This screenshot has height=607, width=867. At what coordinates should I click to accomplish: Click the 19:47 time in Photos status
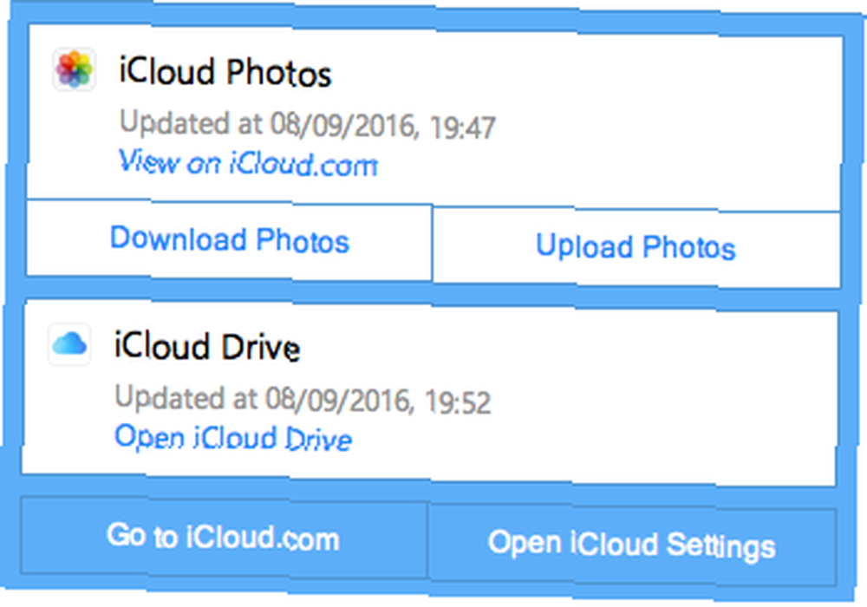pos(462,127)
